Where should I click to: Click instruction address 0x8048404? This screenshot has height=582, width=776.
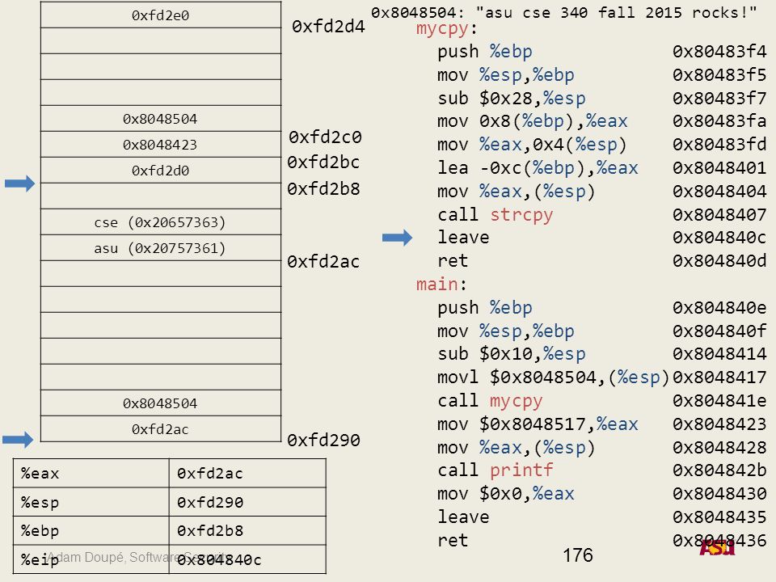[719, 191]
